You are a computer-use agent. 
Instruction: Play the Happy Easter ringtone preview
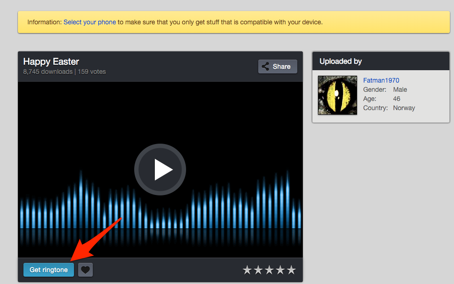[160, 170]
